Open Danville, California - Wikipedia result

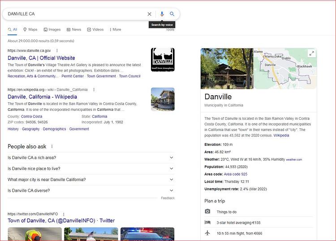[42, 97]
